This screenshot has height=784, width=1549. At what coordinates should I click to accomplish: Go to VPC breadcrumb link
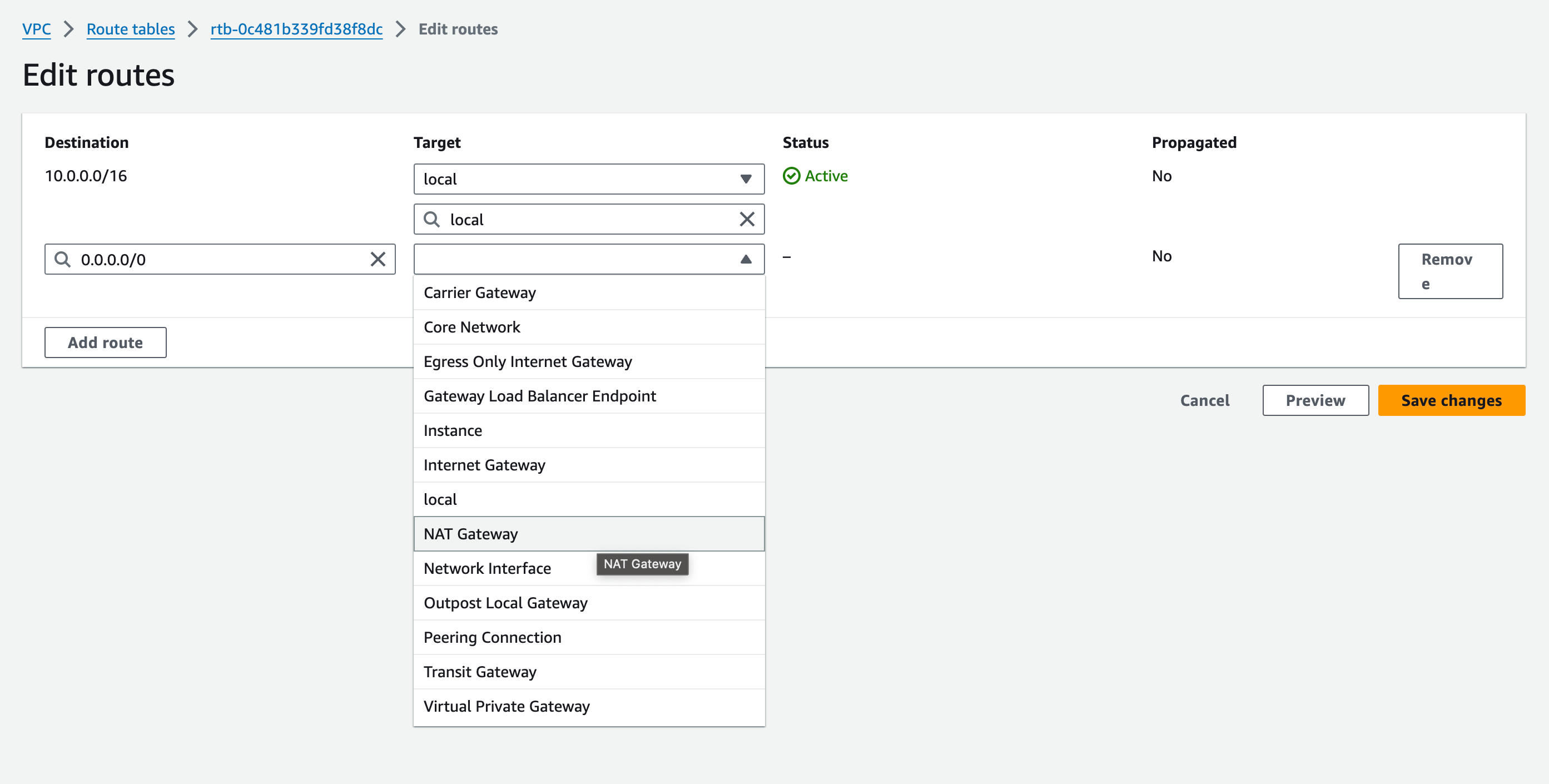tap(37, 29)
